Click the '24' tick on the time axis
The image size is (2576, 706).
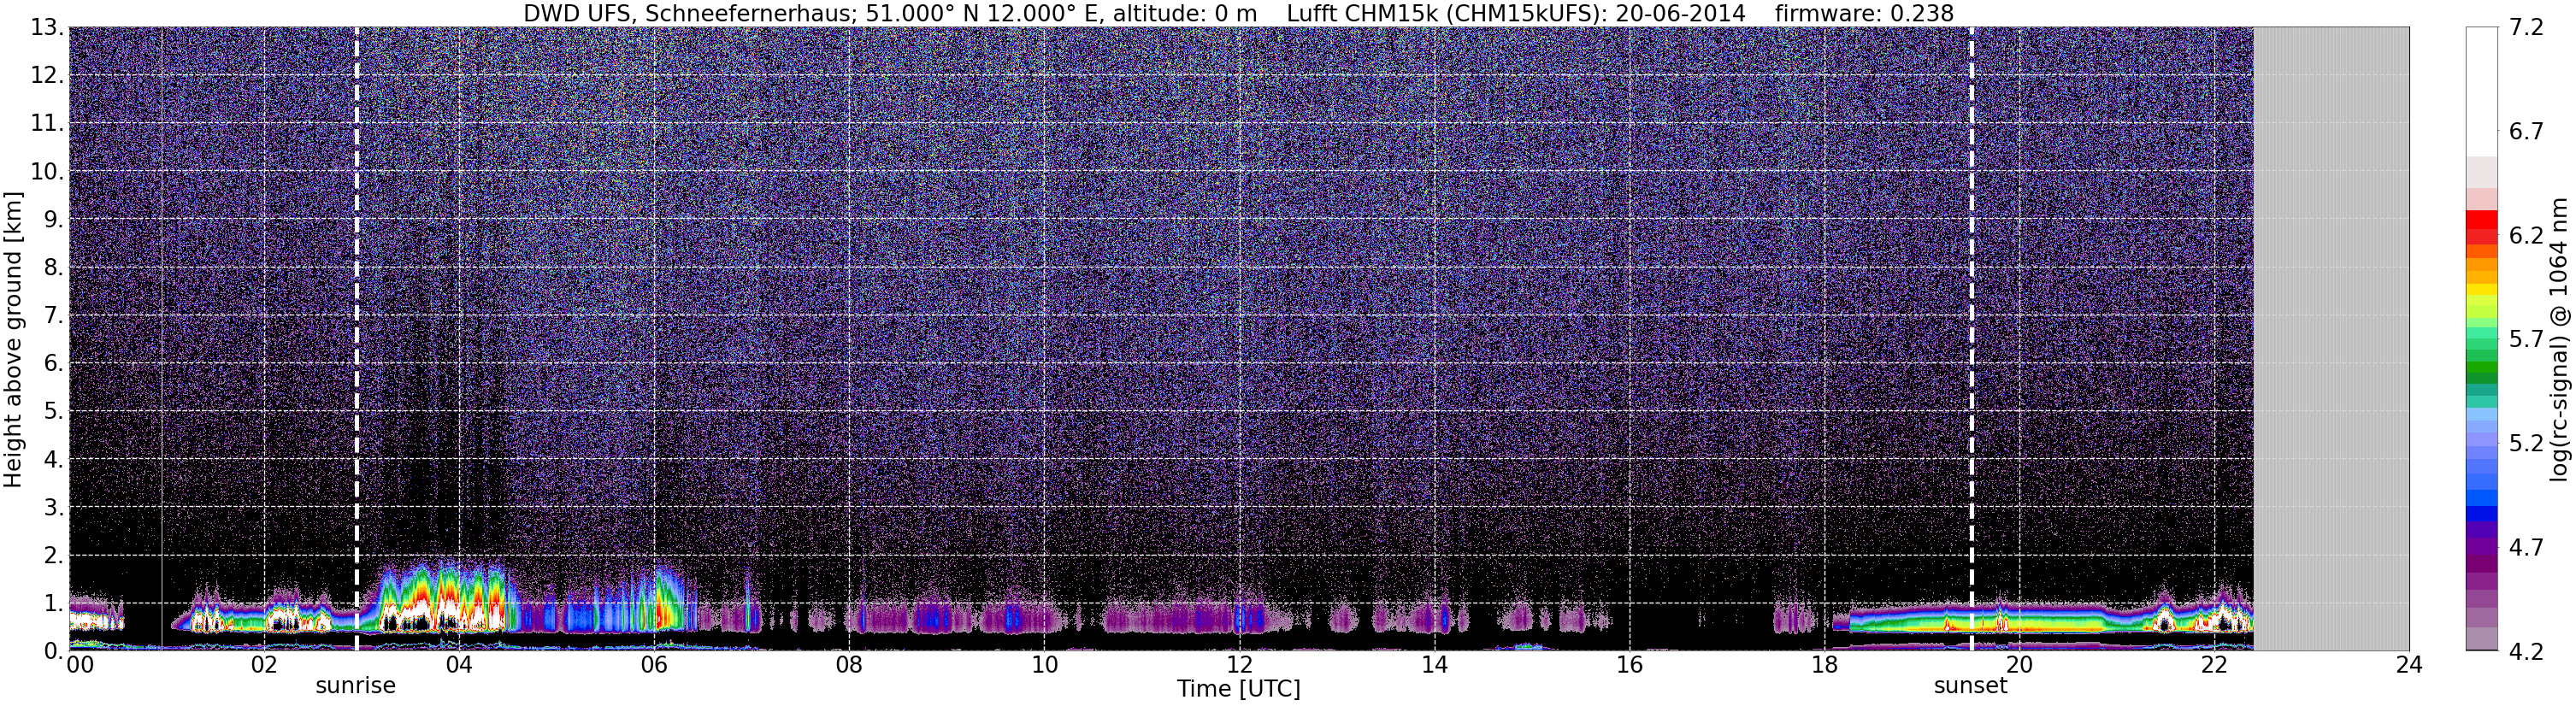(2409, 666)
